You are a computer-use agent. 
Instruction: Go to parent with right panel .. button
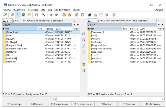click(162, 21)
